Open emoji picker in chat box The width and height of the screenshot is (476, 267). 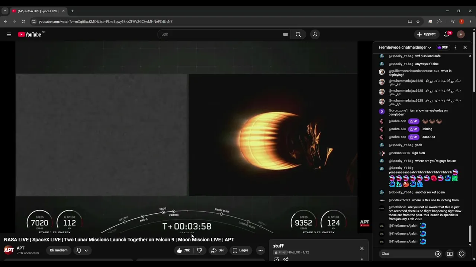[x=438, y=254]
